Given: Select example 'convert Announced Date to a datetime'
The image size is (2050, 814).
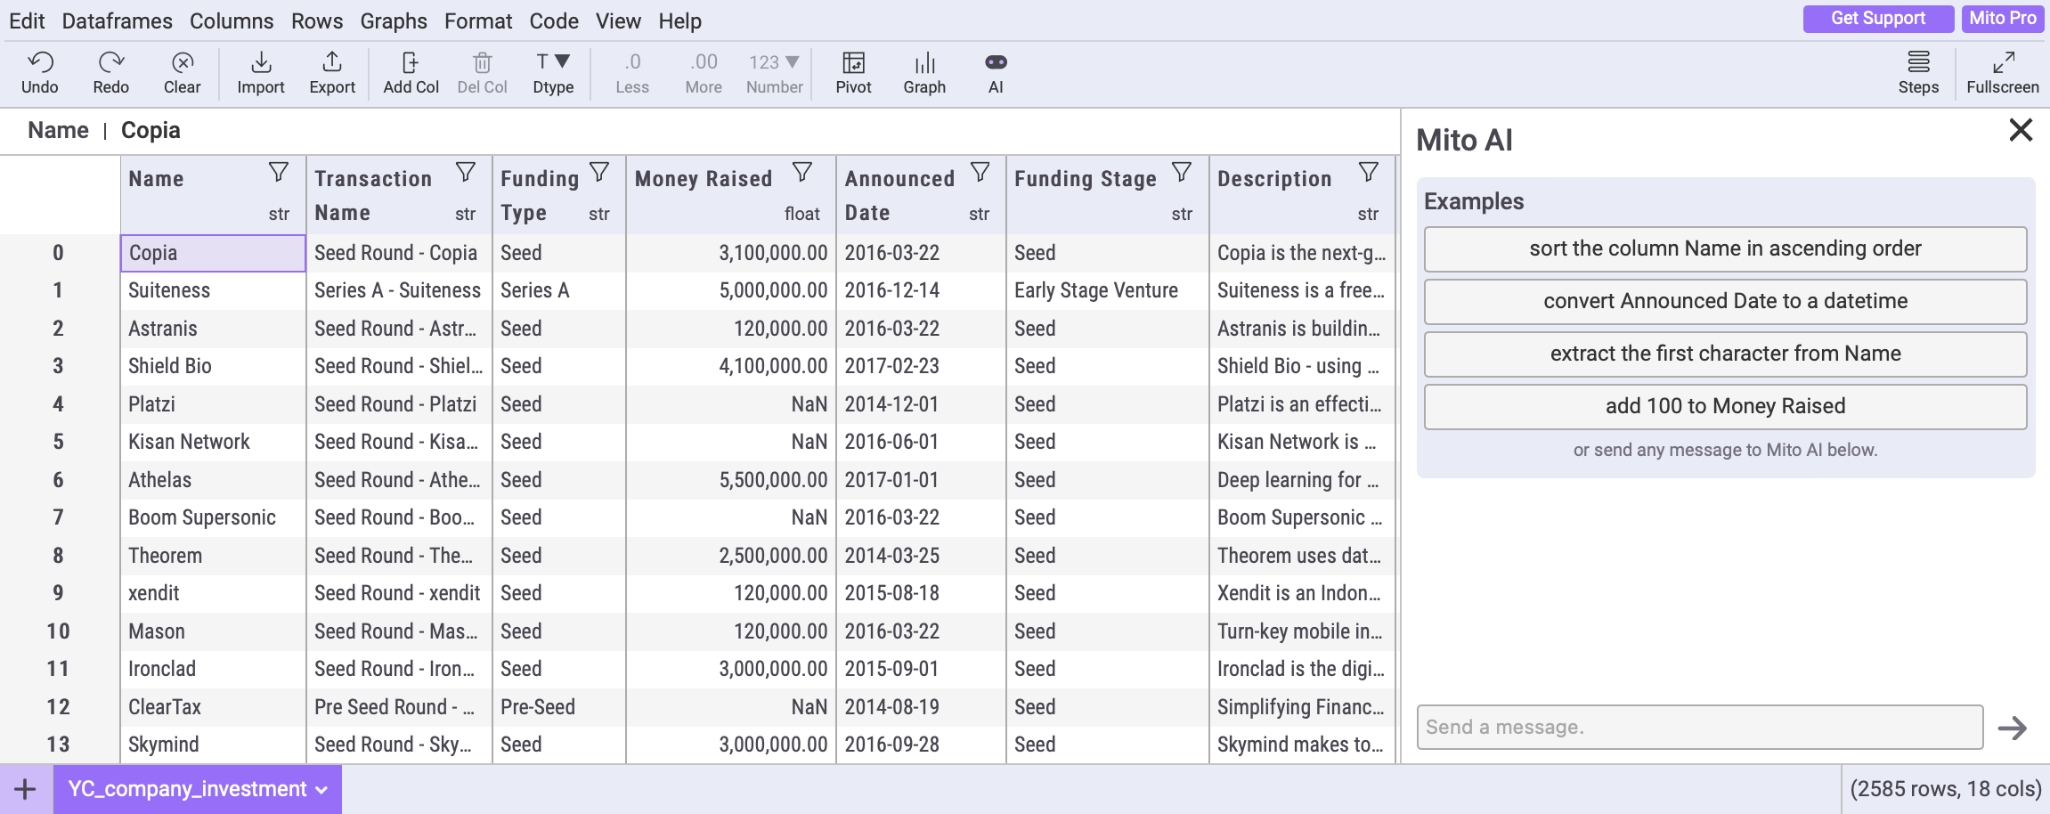Looking at the screenshot, I should tap(1725, 301).
